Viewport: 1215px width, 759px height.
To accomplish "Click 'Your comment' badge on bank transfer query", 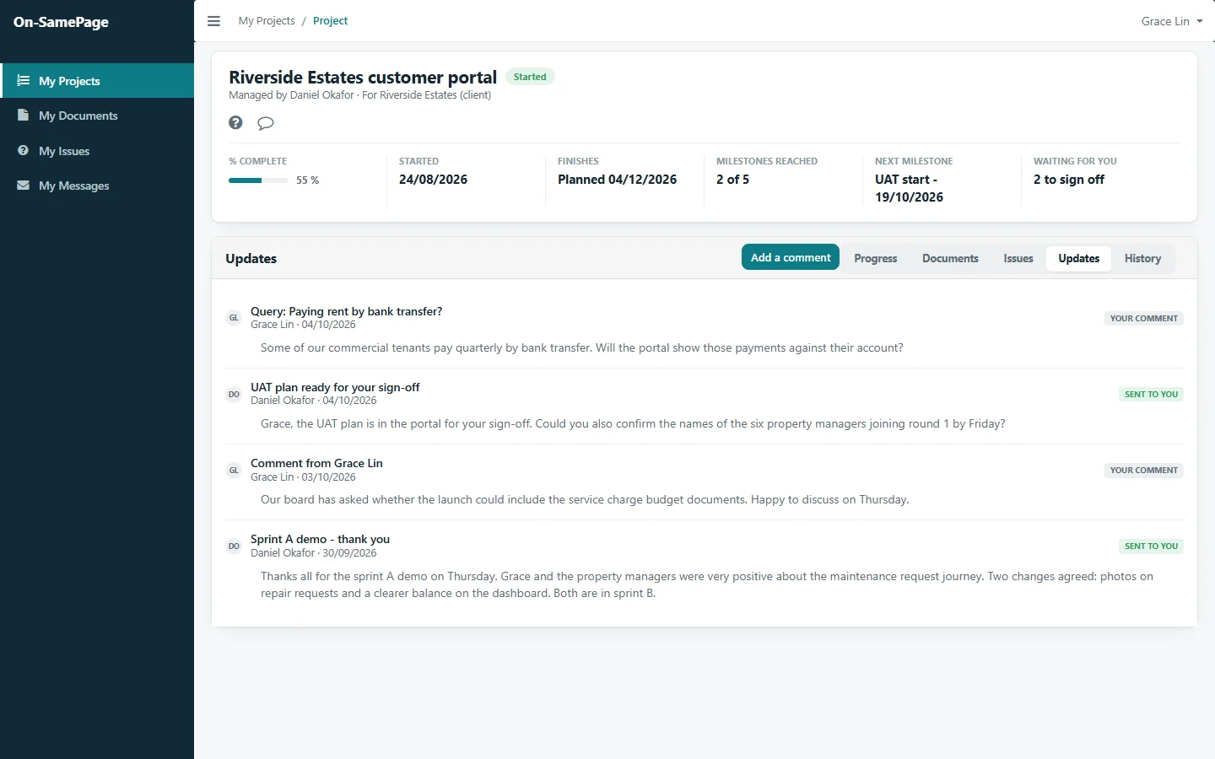I will 1144,318.
